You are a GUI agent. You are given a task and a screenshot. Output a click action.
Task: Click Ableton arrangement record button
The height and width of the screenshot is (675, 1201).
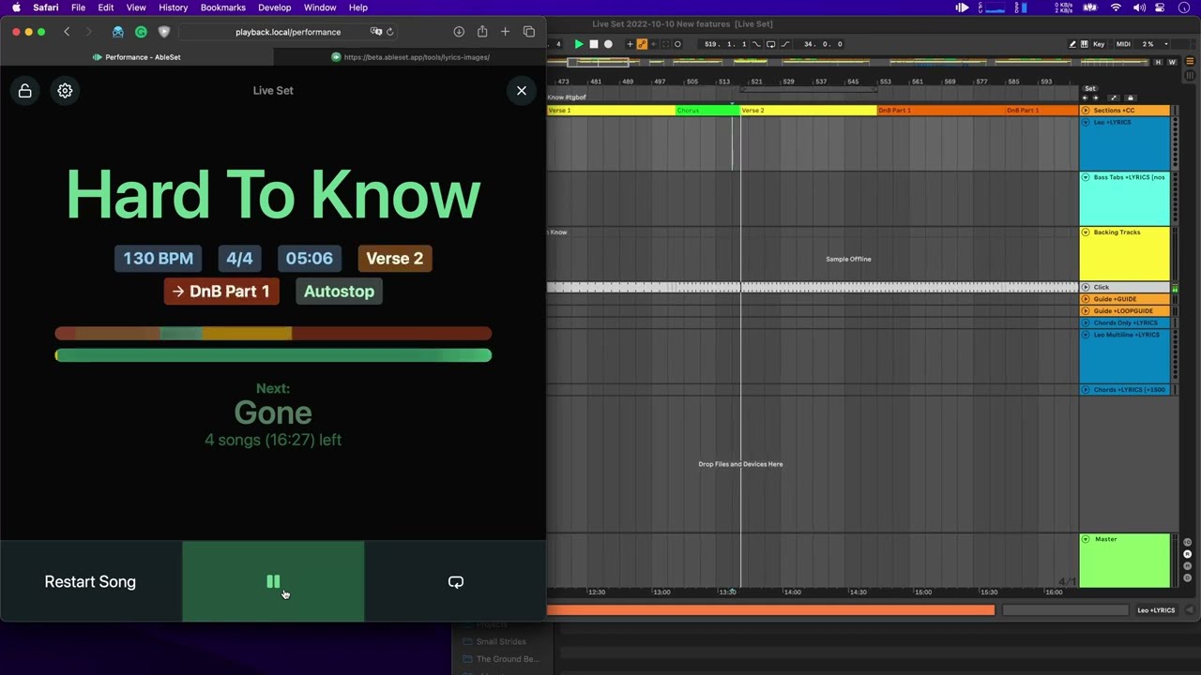(608, 44)
